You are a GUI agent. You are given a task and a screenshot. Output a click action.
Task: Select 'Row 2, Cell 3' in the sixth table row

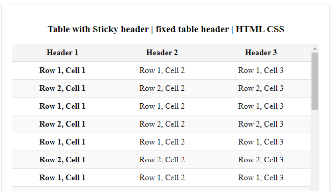coord(261,160)
